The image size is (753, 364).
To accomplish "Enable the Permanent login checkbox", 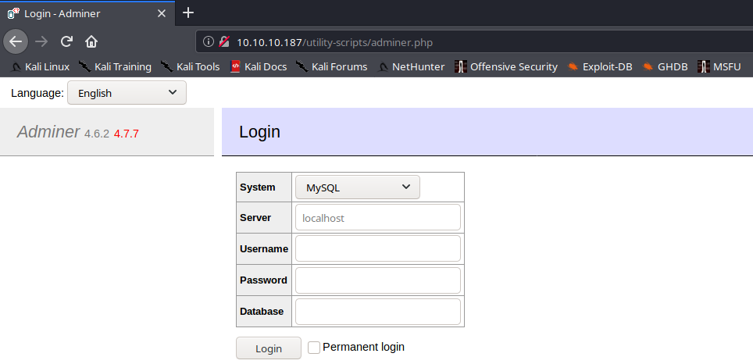I will [x=314, y=348].
